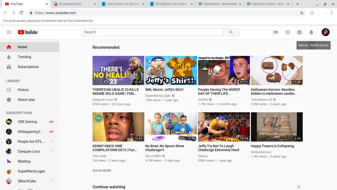Play stepped on my charger thumbnail
The image size is (337, 190).
pos(224,70)
